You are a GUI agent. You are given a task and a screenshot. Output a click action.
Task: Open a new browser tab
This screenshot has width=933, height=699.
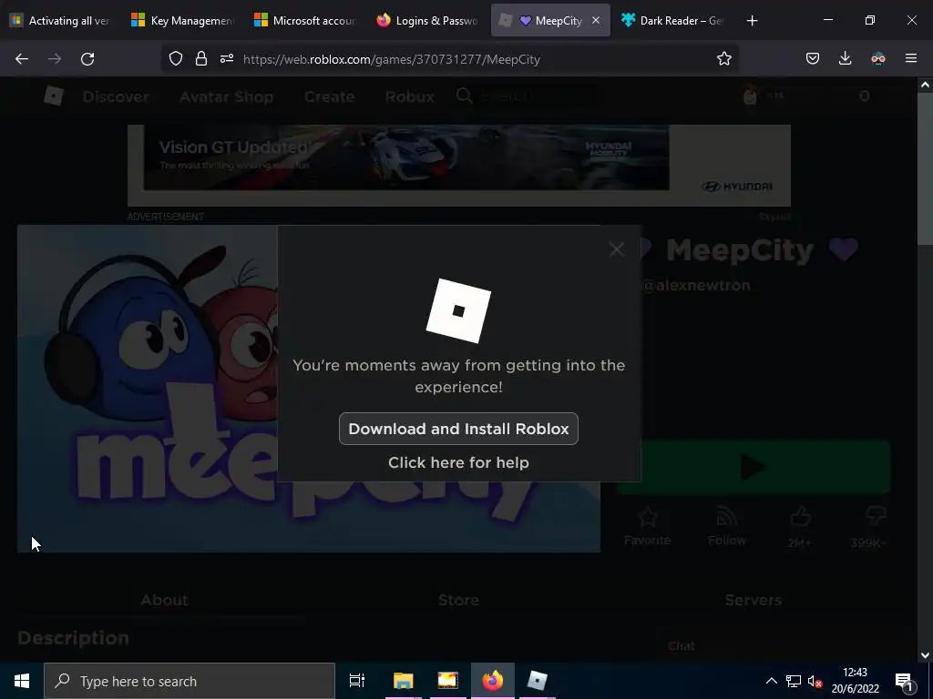coord(752,21)
